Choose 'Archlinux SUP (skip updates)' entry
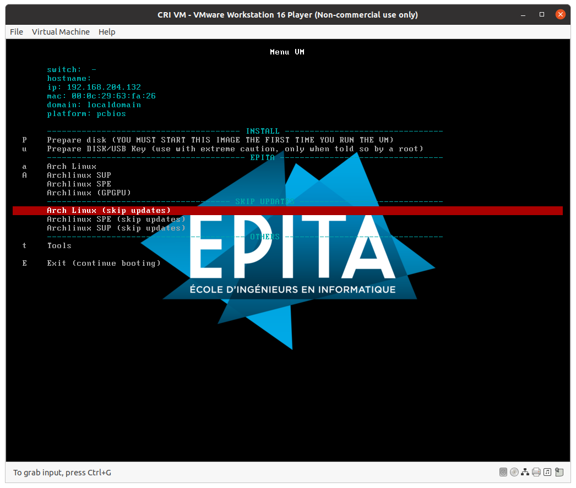 tap(116, 228)
